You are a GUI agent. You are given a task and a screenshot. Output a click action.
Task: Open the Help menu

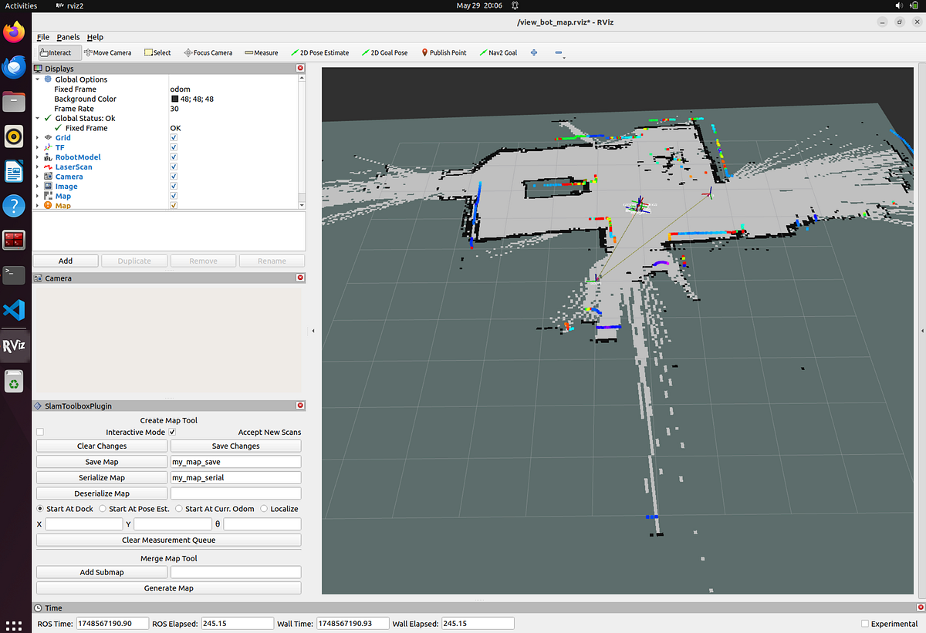pyautogui.click(x=95, y=36)
